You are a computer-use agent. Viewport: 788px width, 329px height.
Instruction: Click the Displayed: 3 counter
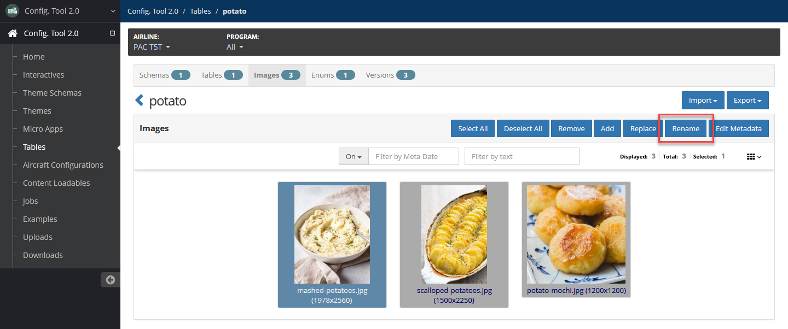638,156
